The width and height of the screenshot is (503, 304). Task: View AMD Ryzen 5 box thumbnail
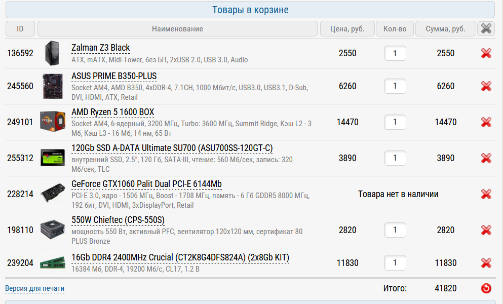pyautogui.click(x=53, y=122)
